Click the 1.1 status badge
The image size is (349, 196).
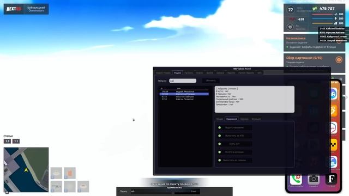coord(16,142)
